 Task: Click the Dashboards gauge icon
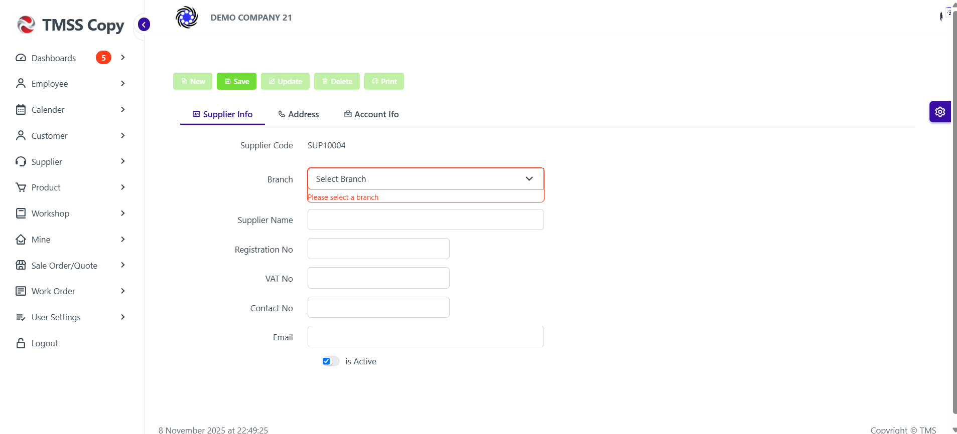tap(21, 58)
